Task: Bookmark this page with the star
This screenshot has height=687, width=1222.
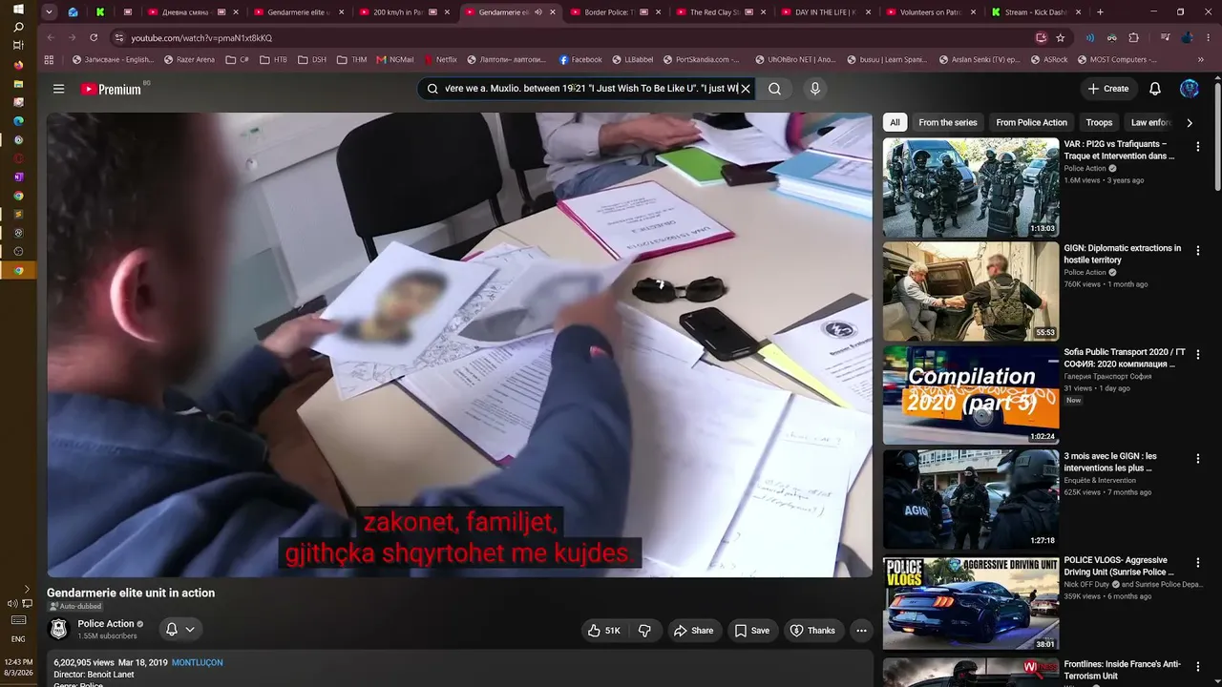Action: pos(1061,38)
